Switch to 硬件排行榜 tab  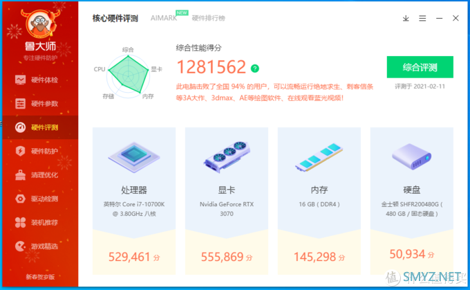click(208, 18)
